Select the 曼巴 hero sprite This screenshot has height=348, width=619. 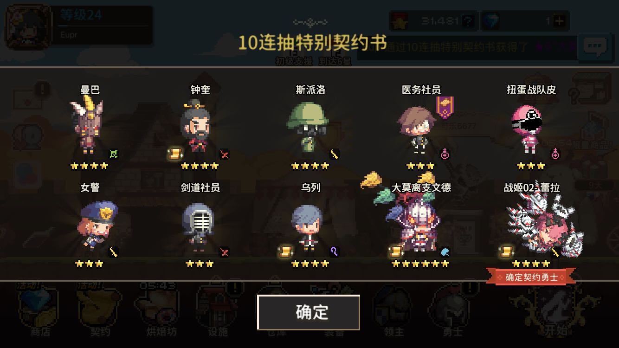[x=87, y=125]
